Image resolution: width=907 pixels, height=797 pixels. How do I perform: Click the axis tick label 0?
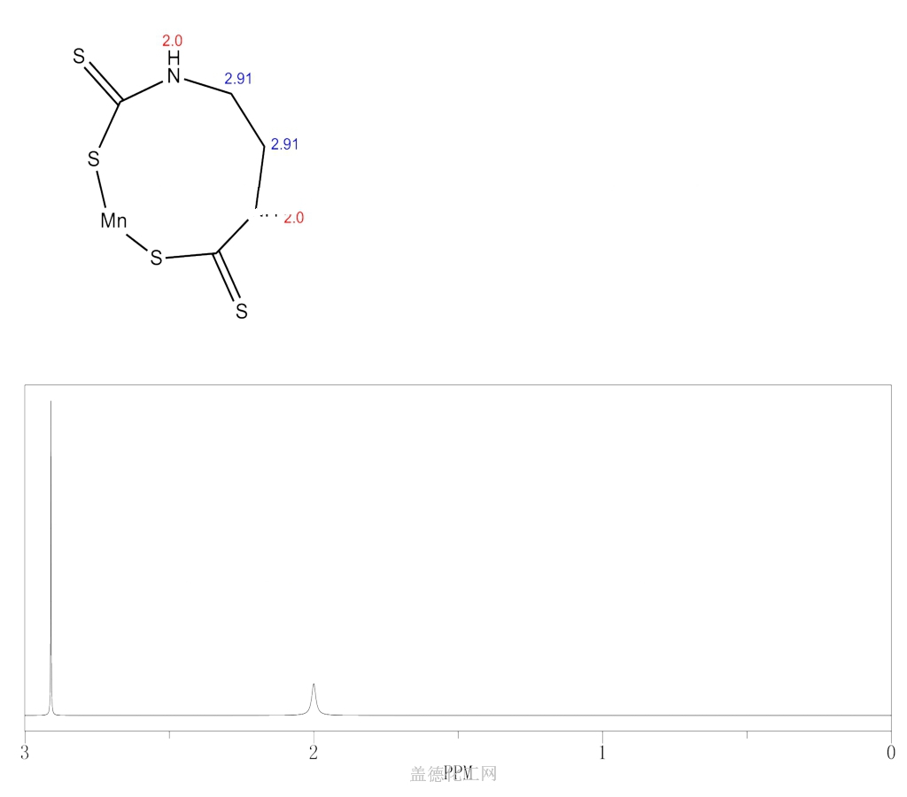[891, 753]
